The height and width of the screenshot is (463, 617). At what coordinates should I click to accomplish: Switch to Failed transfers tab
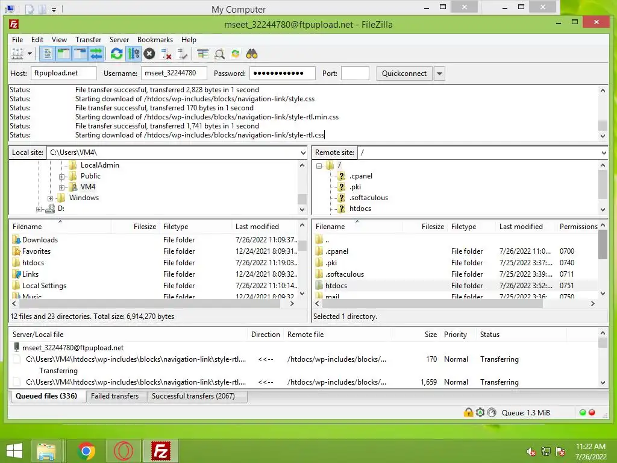(x=114, y=396)
